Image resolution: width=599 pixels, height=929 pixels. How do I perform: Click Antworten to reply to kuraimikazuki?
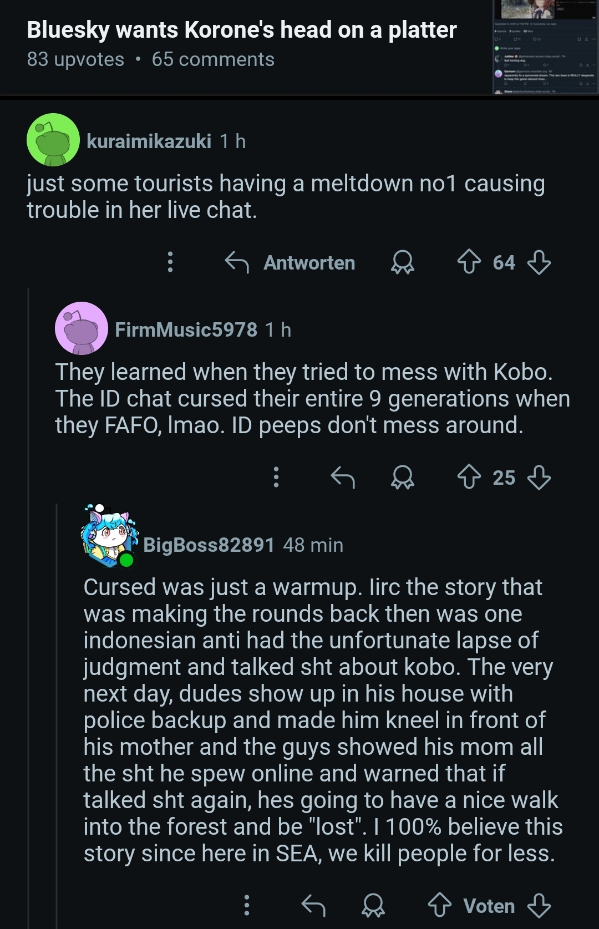click(291, 262)
